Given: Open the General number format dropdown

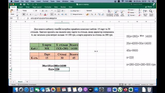Looking at the screenshot, I should click(x=103, y=11).
